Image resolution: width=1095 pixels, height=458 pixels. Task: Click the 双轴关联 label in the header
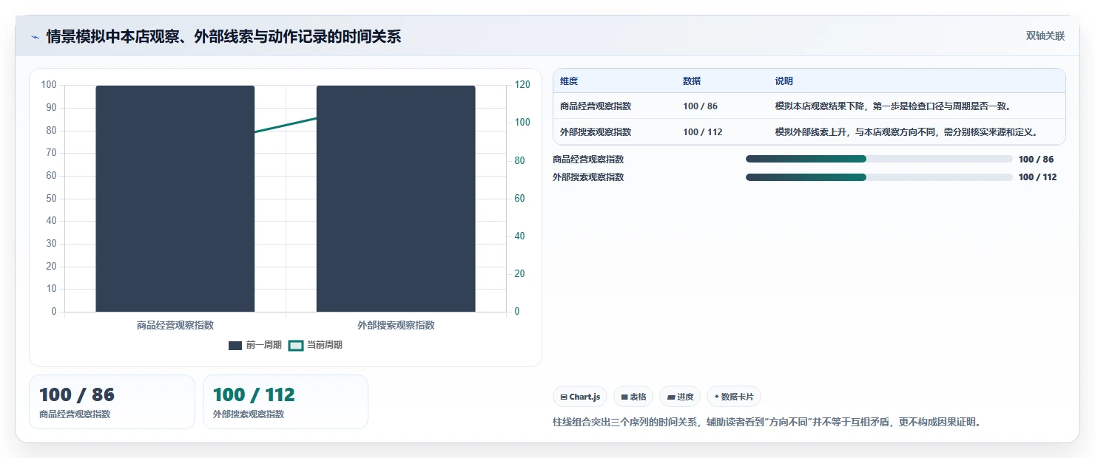click(1045, 35)
